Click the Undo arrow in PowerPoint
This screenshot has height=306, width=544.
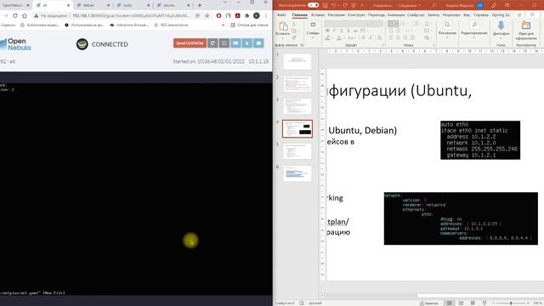(x=334, y=5)
